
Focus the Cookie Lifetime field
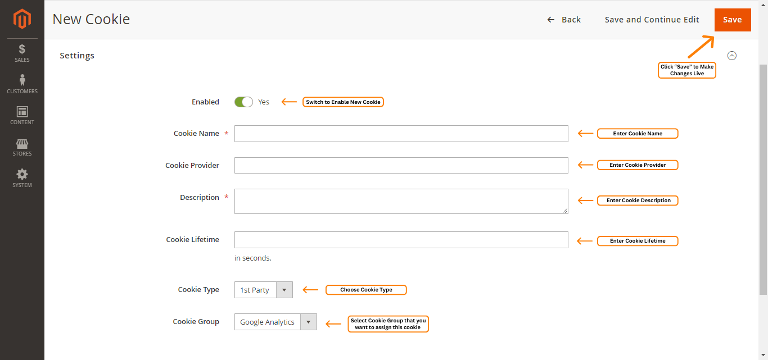pyautogui.click(x=401, y=240)
